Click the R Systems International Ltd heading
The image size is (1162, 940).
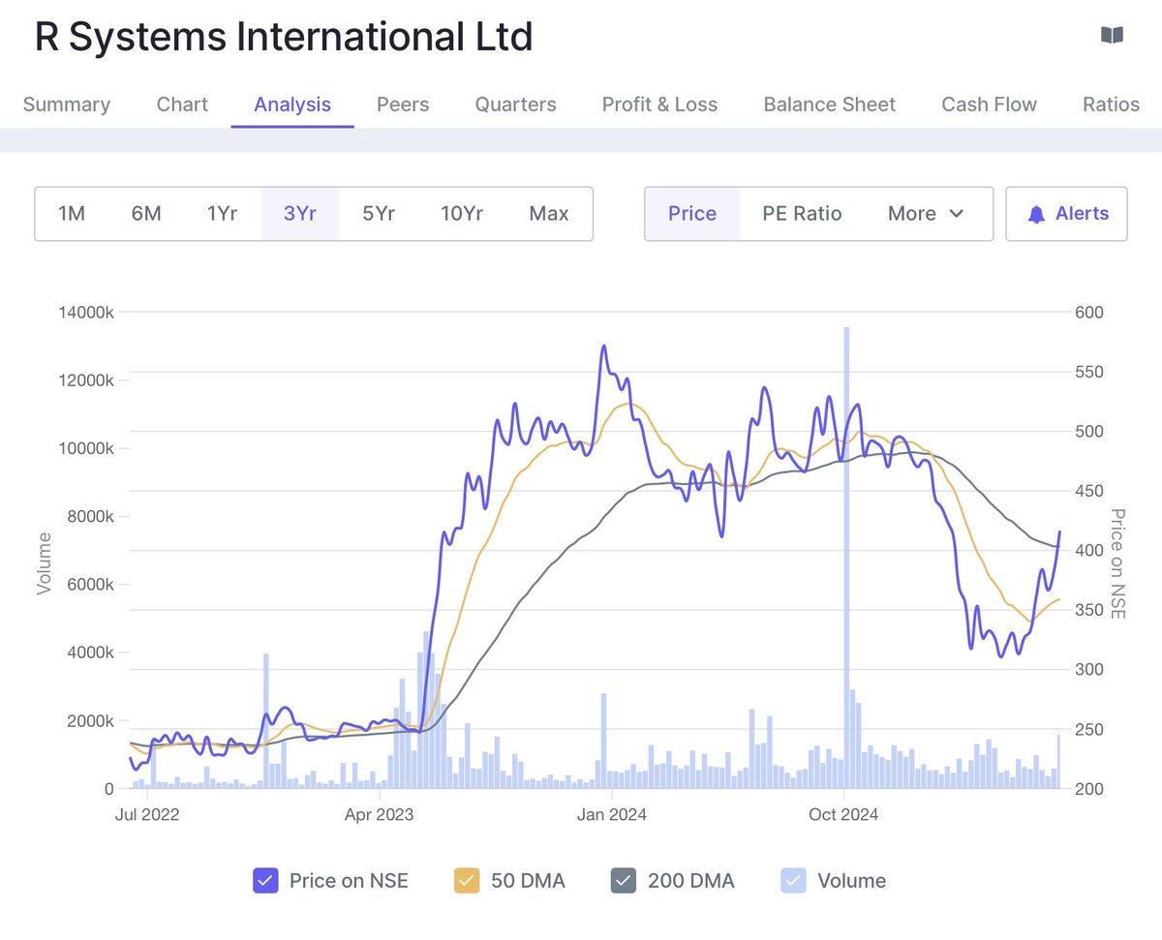pyautogui.click(x=284, y=37)
